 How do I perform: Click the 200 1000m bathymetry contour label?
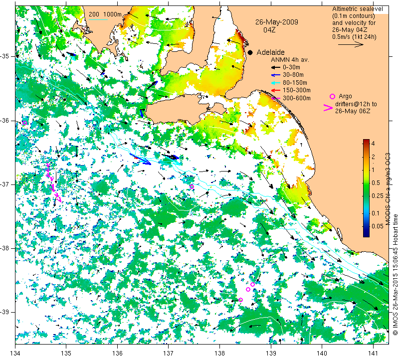105,14
